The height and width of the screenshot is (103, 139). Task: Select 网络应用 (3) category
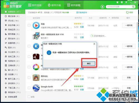[13, 30]
